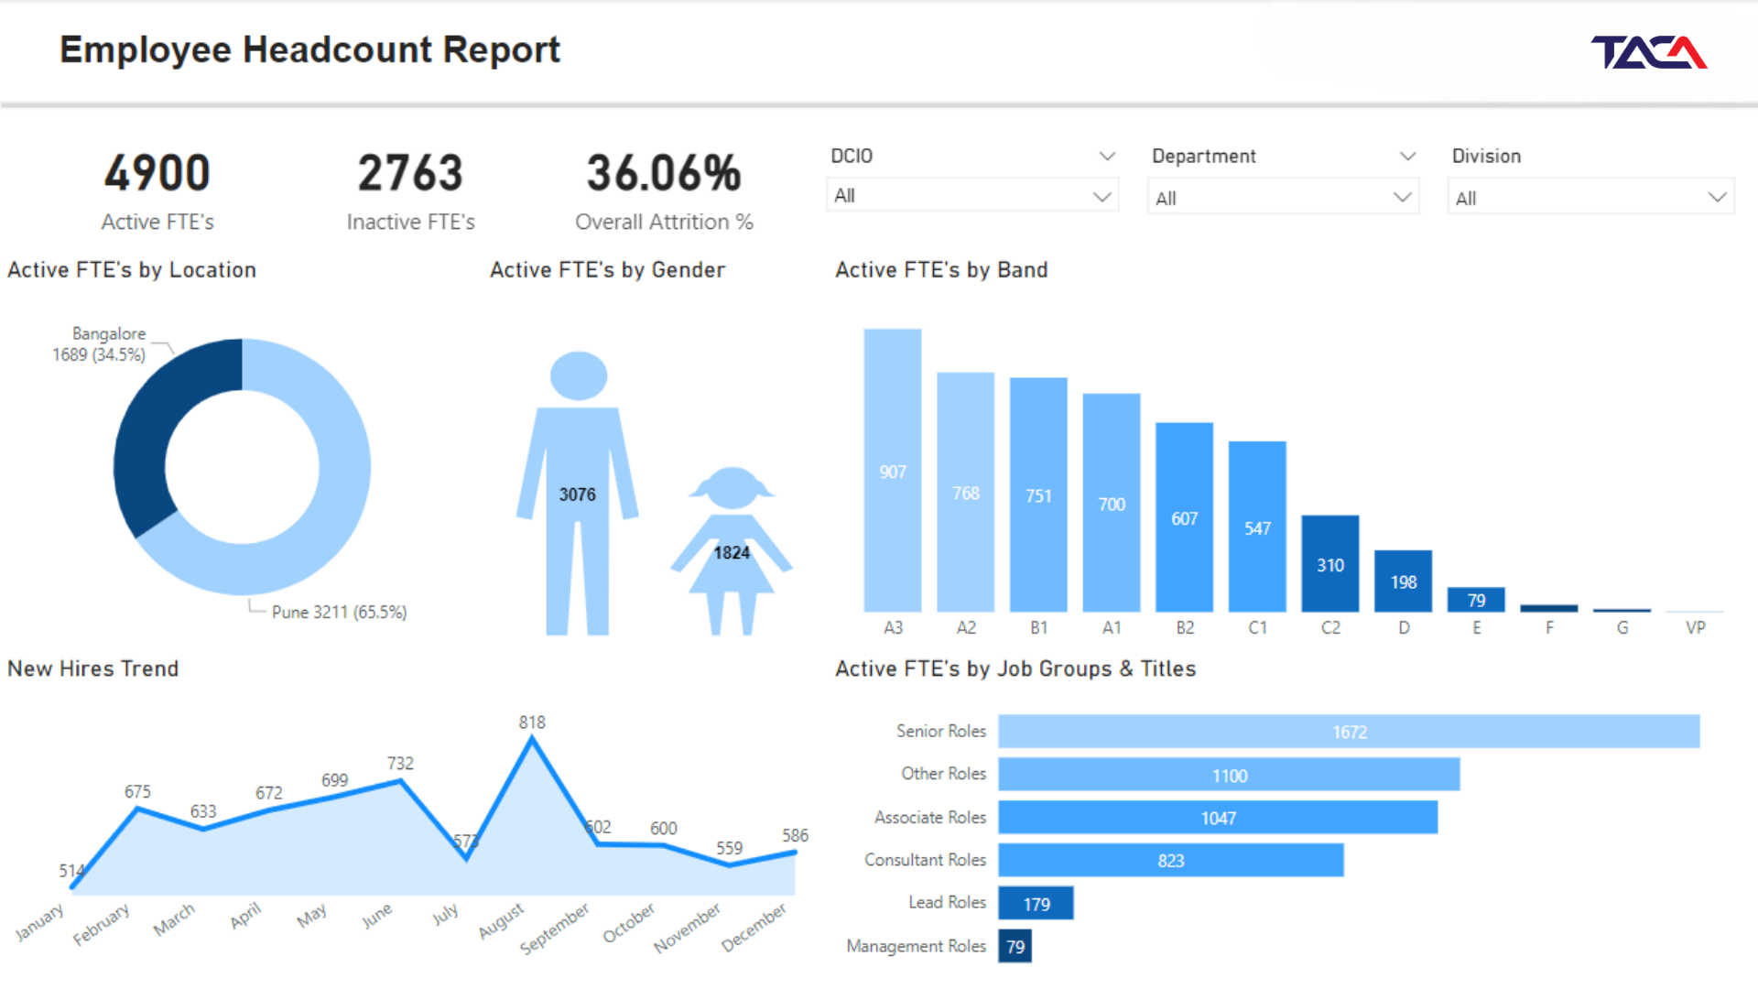Click the New Hires Trend title
Viewport: 1758px width, 989px height.
[92, 668]
